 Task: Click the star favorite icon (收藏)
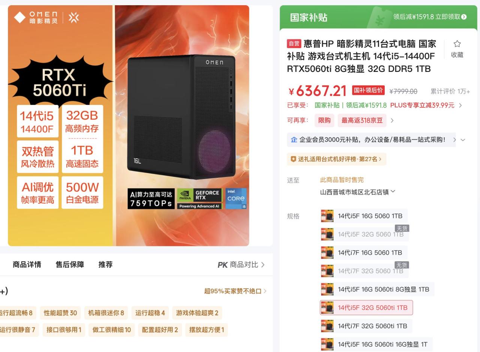click(457, 44)
